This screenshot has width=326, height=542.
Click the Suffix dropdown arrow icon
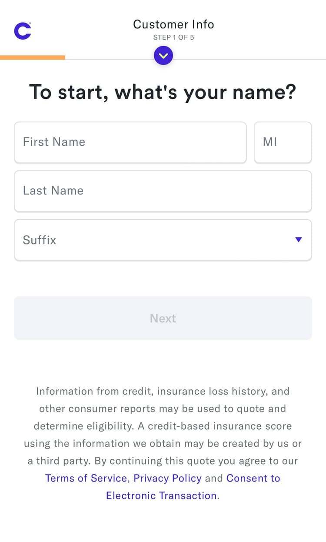pyautogui.click(x=299, y=239)
